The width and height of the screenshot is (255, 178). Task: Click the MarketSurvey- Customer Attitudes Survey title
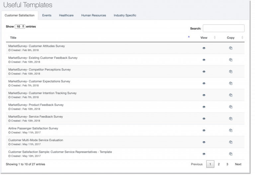click(37, 46)
